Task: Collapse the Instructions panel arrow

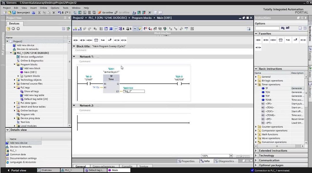Action: tap(306, 18)
